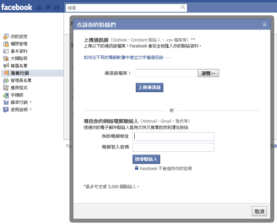Focus the 你的電郵地址 email field

[173, 136]
